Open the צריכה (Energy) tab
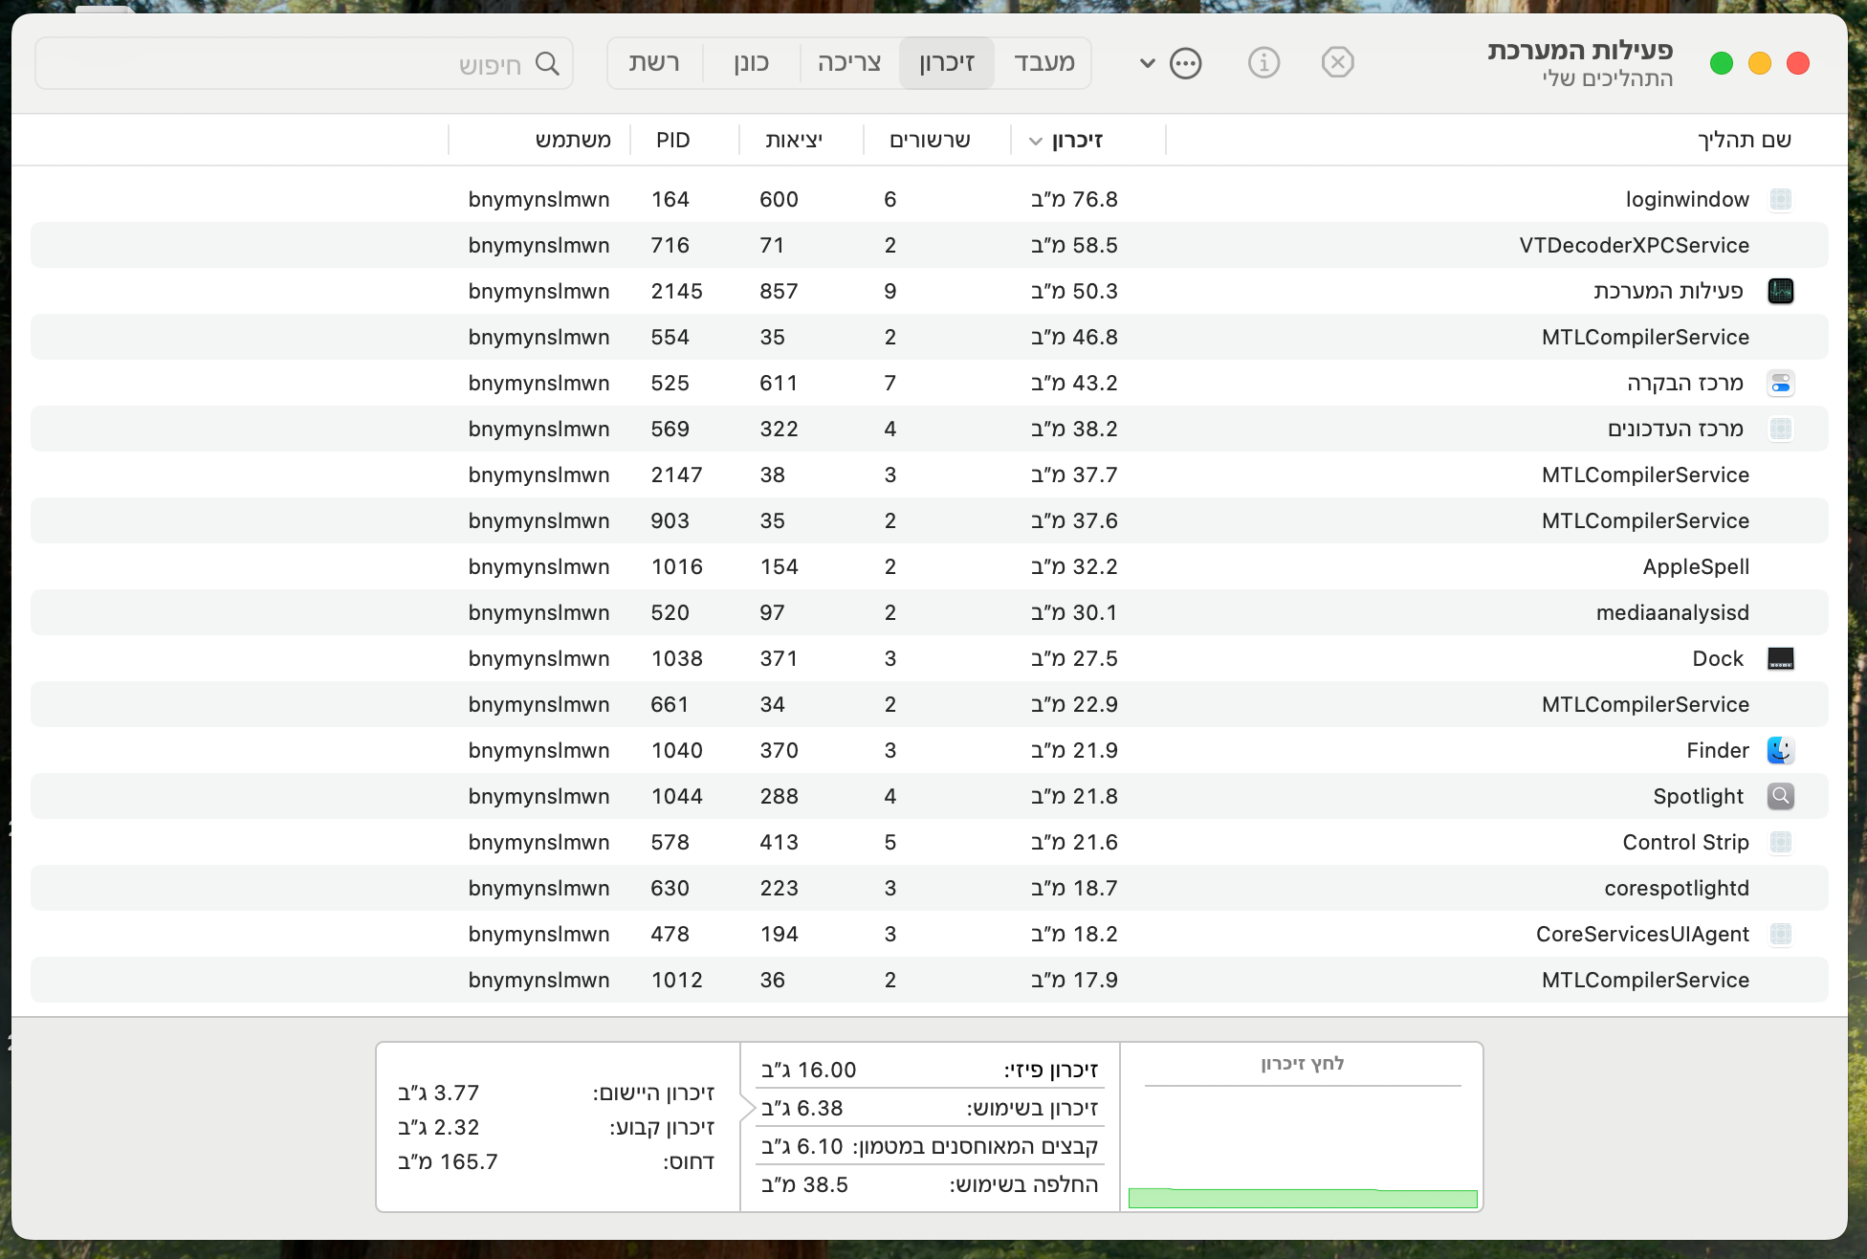The image size is (1867, 1259). (849, 63)
